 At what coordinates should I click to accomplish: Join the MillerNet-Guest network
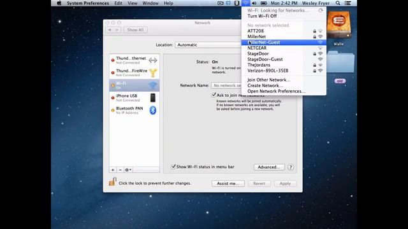tap(284, 43)
